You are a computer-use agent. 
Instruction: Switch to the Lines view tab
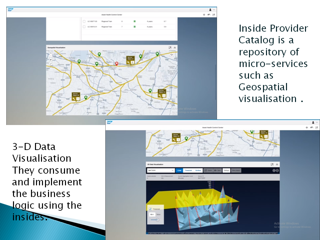[x=179, y=170]
